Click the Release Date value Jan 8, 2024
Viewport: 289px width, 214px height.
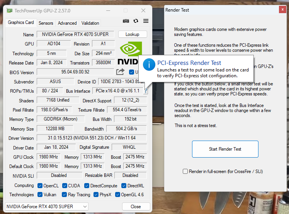point(52,63)
